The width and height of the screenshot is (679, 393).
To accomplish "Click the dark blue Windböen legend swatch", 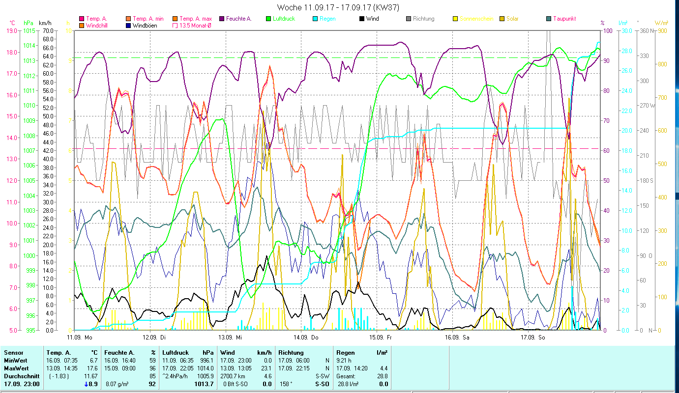I will 128,25.
